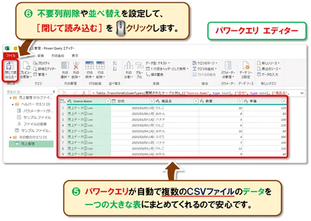Viewport: 311px width, 221px height.
Task: Open the データ型: テキスト dropdown
Action: tap(158, 63)
